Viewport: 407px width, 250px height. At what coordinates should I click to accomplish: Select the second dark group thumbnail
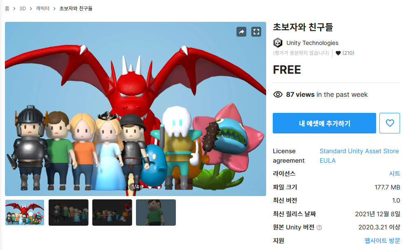68,213
